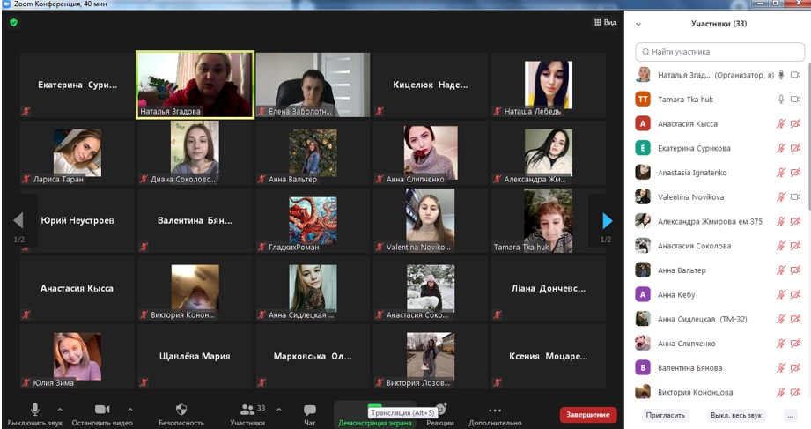Click the Пригласить invite button
Image resolution: width=811 pixels, height=429 pixels.
pos(665,415)
